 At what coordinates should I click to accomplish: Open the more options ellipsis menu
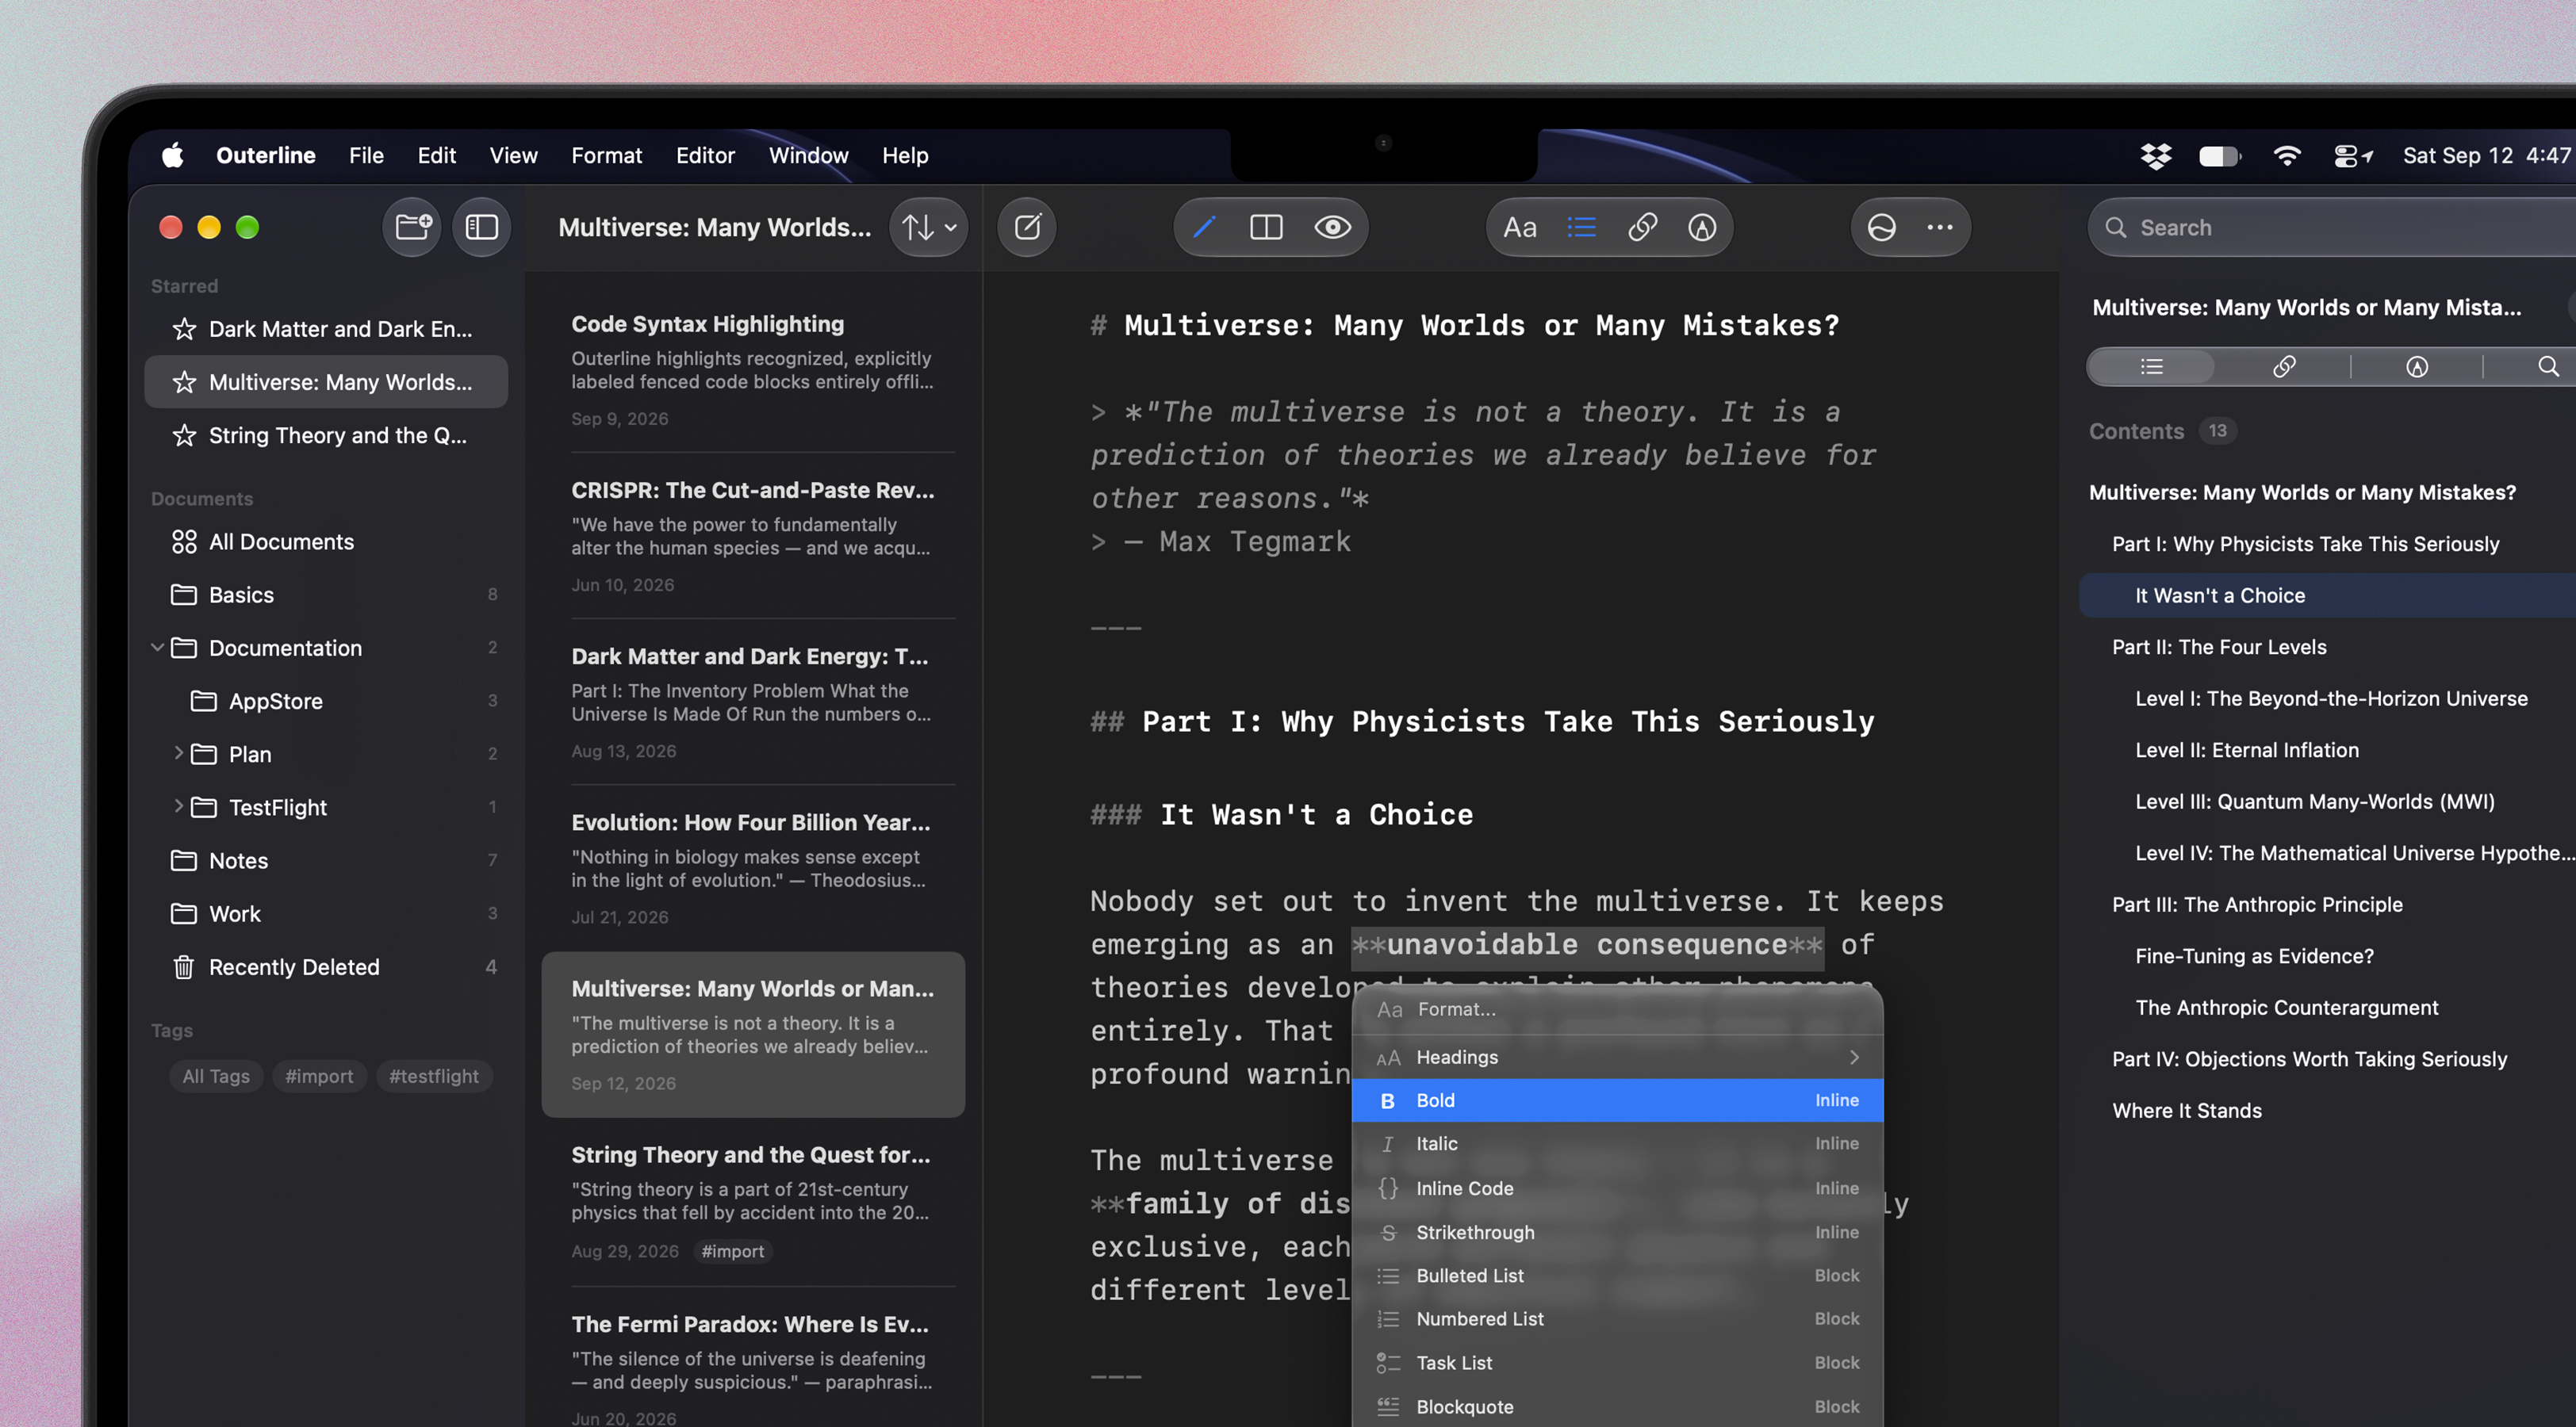tap(1940, 228)
